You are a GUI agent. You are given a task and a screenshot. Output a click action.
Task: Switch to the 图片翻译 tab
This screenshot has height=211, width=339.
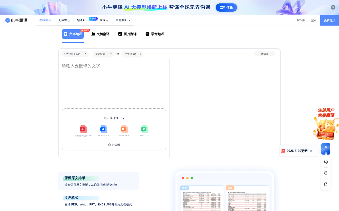click(127, 34)
